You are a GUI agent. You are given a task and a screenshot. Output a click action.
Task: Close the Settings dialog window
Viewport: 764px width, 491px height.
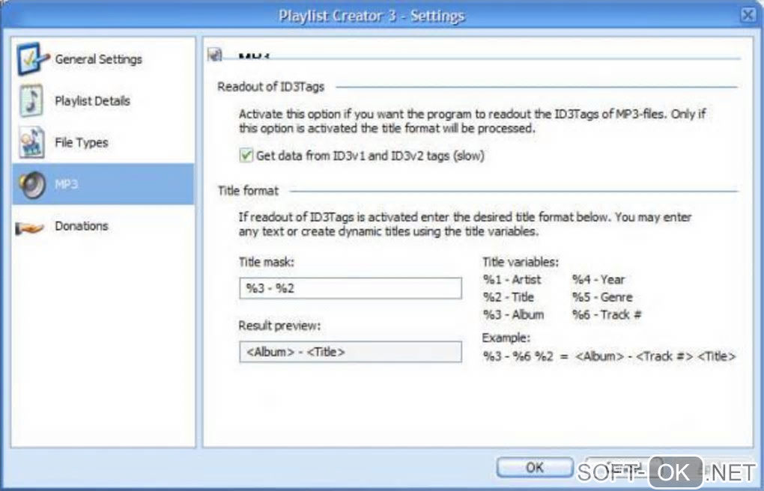[748, 15]
